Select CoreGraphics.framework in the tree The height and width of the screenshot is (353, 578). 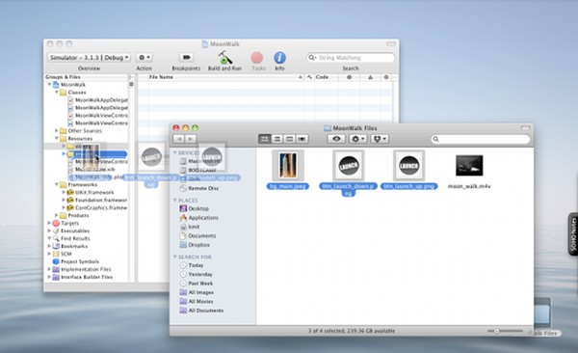[x=97, y=208]
